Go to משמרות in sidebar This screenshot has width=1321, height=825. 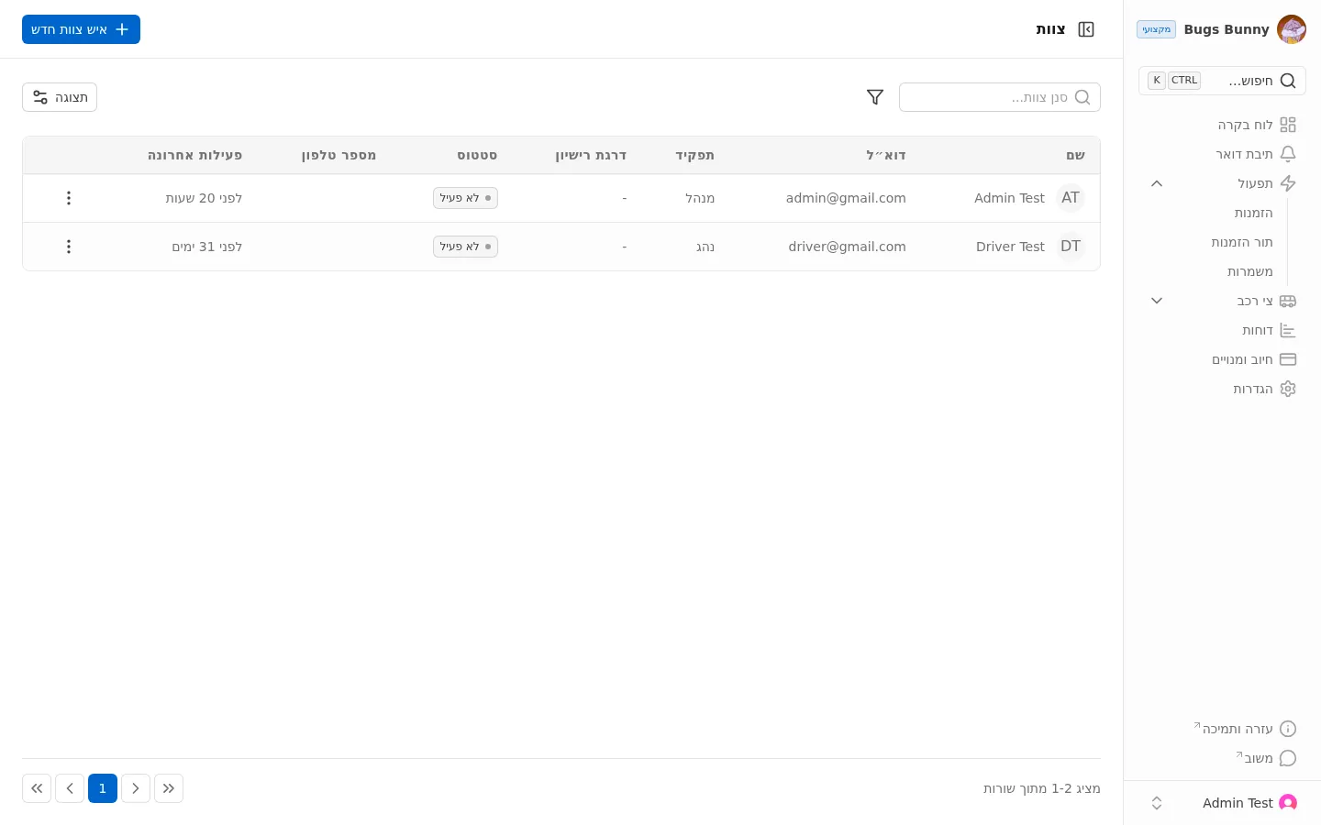tap(1249, 271)
